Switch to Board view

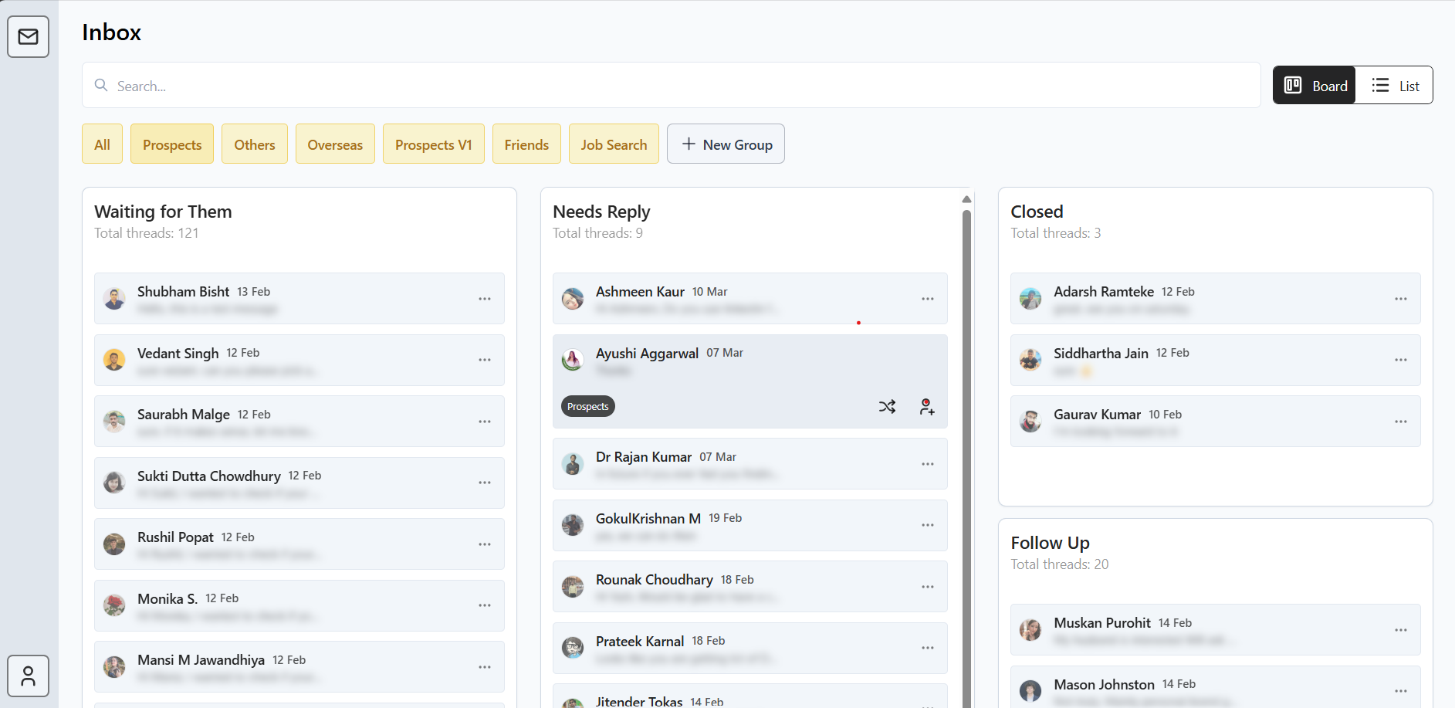[x=1315, y=86]
